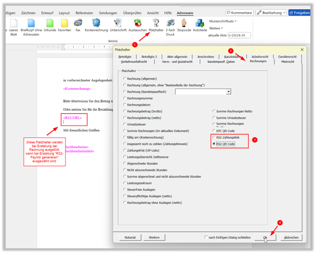Open the Bearbeitung mode dropdown
The height and width of the screenshot is (254, 316).
271,13
